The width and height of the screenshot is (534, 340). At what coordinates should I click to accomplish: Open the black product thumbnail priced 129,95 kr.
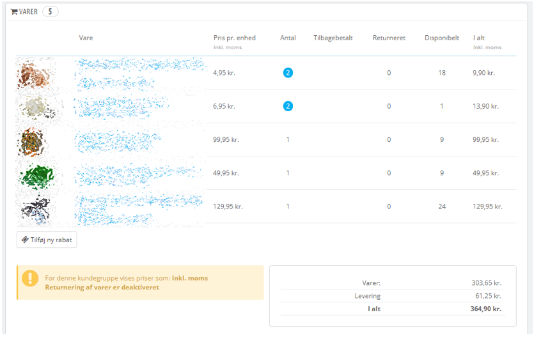[x=36, y=208]
